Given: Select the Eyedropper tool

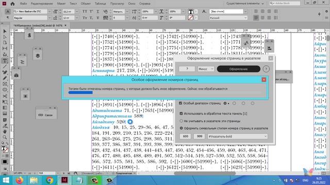Looking at the screenshot, I should click(5, 126).
